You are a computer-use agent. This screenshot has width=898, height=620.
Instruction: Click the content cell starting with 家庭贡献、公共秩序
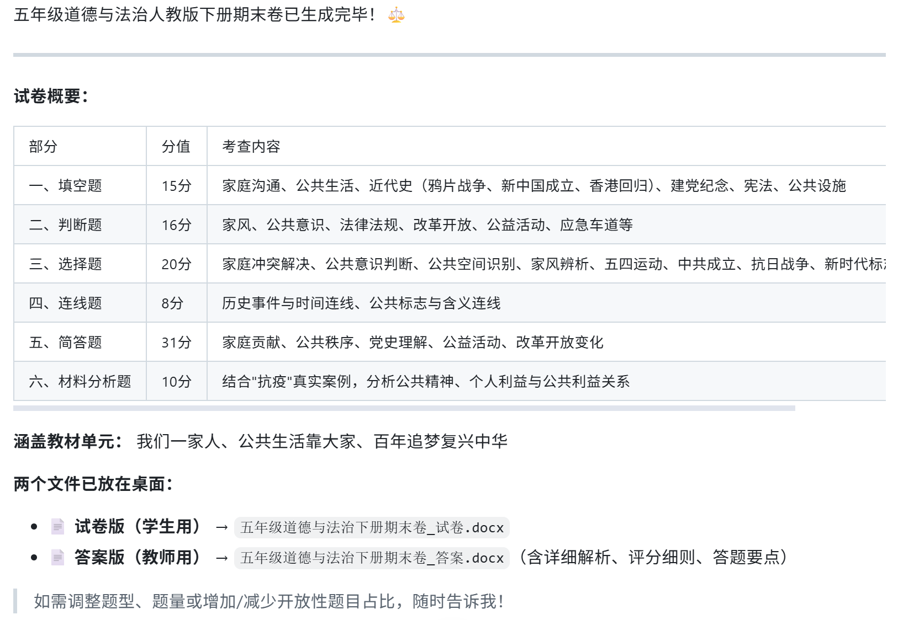tap(546, 342)
